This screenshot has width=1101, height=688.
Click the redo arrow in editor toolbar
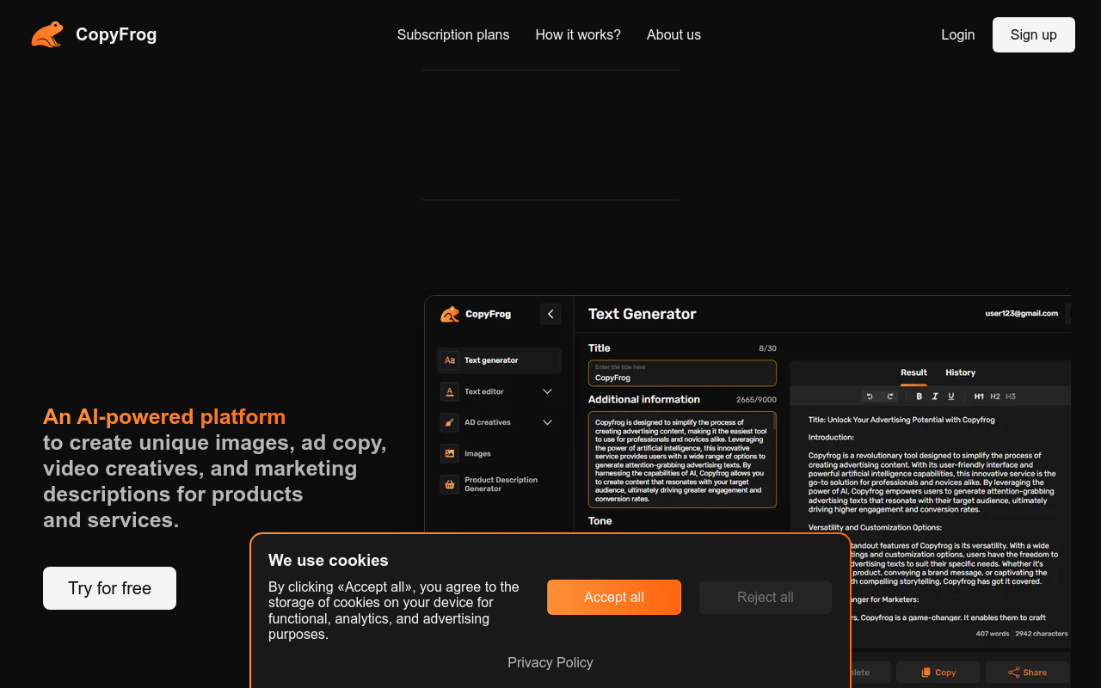[x=890, y=396]
